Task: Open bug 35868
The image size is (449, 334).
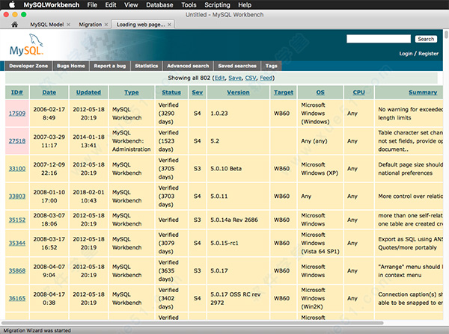Action: click(x=17, y=270)
